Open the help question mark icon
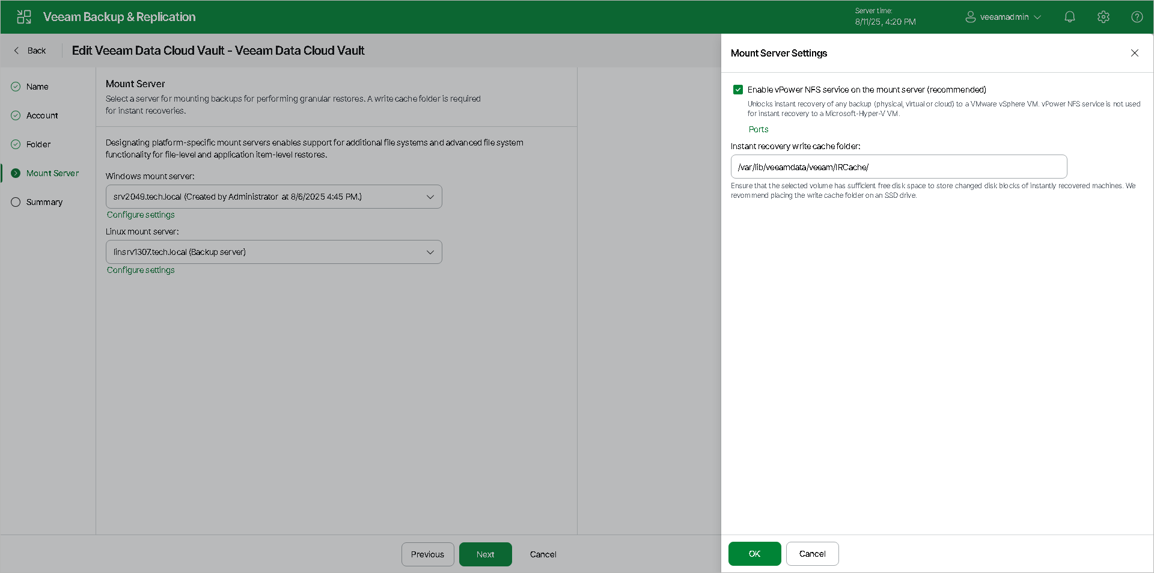Screen dimensions: 1154x573 [1137, 17]
